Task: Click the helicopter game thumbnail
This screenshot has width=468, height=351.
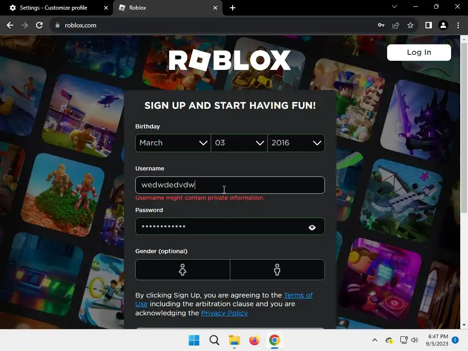Action: click(83, 116)
